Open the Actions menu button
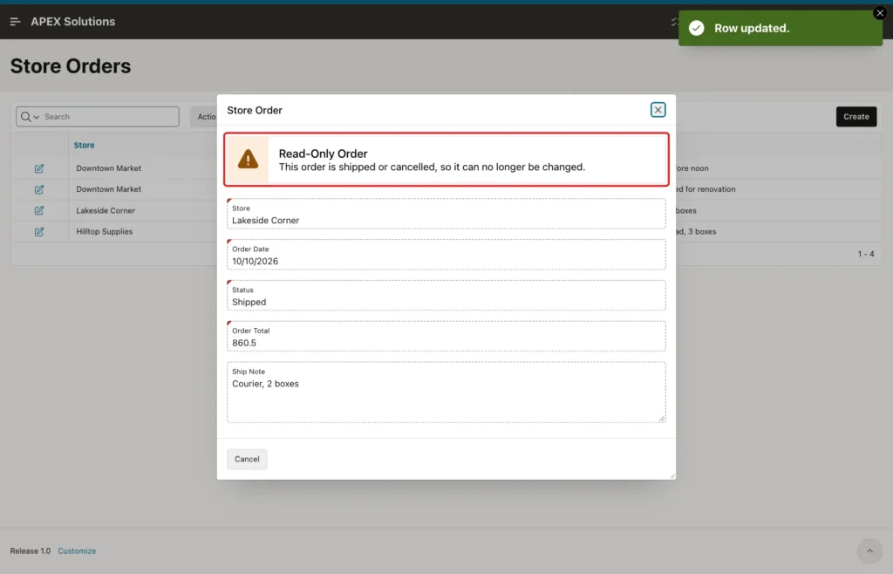Viewport: 893px width, 574px height. click(205, 117)
